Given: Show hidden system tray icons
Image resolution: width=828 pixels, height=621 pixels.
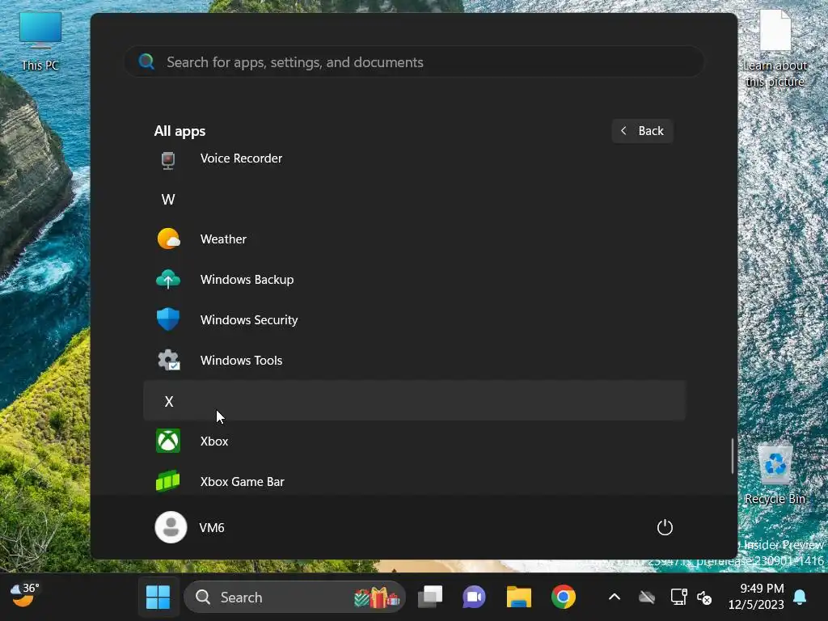Looking at the screenshot, I should 615,598.
